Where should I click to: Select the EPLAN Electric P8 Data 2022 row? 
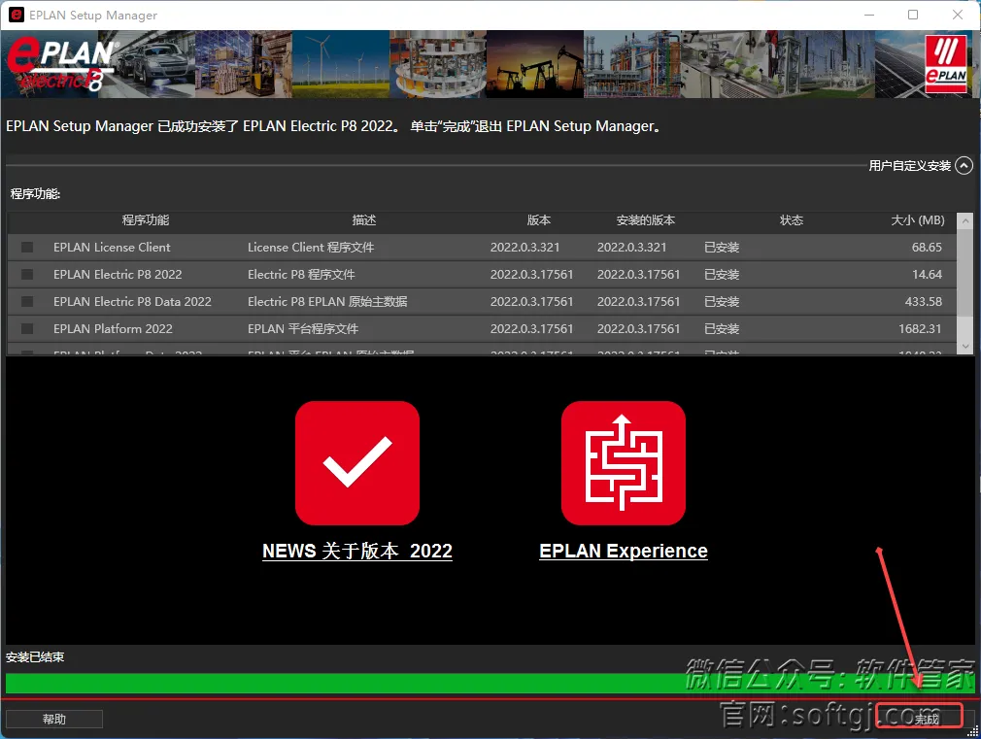click(x=132, y=302)
